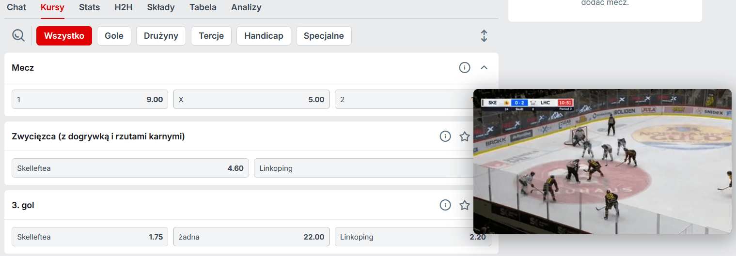Image resolution: width=736 pixels, height=256 pixels.
Task: Filter markets by Handicap
Action: 264,36
